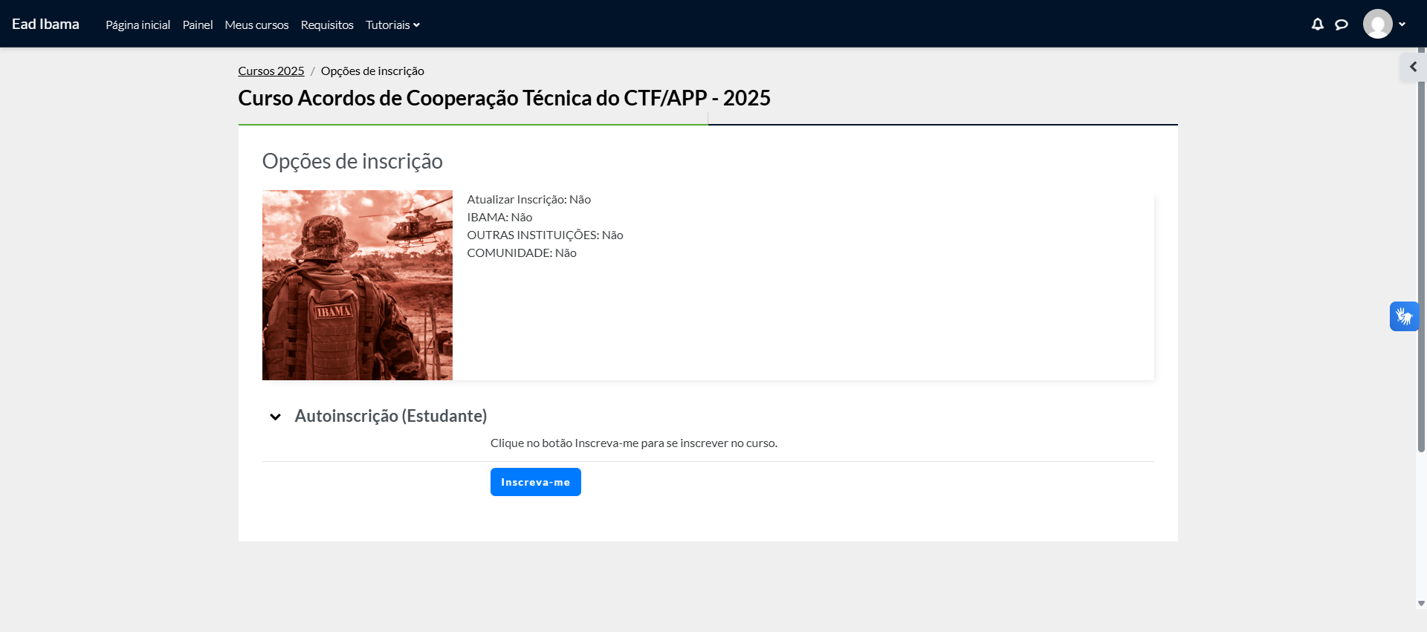Screen dimensions: 1427x632
Task: Click the 'IBAMA: Não' line
Action: coord(499,217)
